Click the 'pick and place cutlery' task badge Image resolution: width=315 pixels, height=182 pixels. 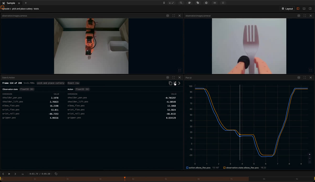(51, 83)
